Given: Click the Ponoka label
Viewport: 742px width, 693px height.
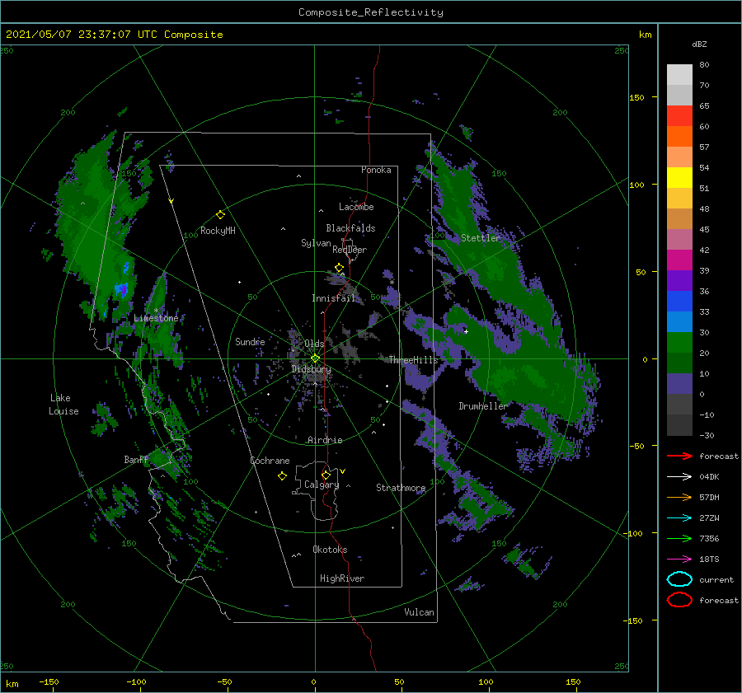Looking at the screenshot, I should [x=376, y=170].
